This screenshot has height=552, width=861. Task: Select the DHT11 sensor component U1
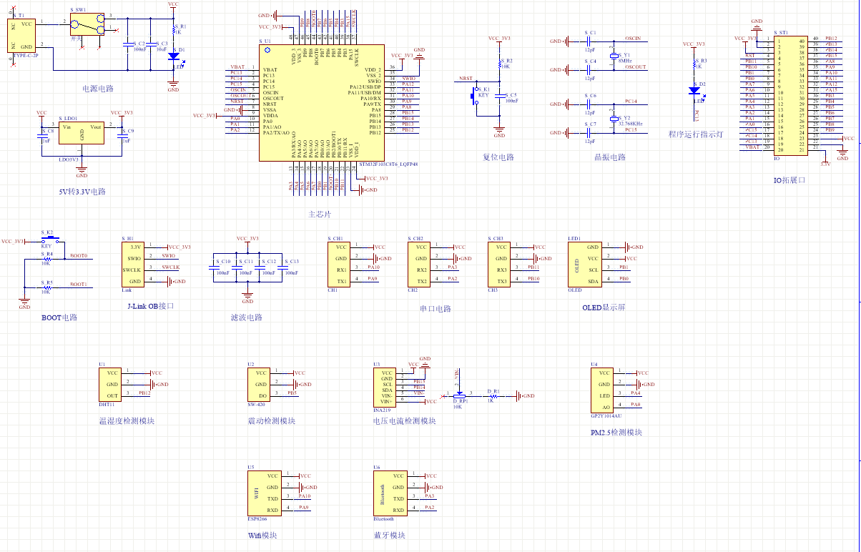(x=110, y=385)
